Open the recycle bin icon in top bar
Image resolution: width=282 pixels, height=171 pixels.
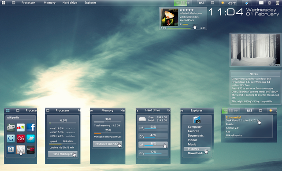pyautogui.click(x=278, y=3)
